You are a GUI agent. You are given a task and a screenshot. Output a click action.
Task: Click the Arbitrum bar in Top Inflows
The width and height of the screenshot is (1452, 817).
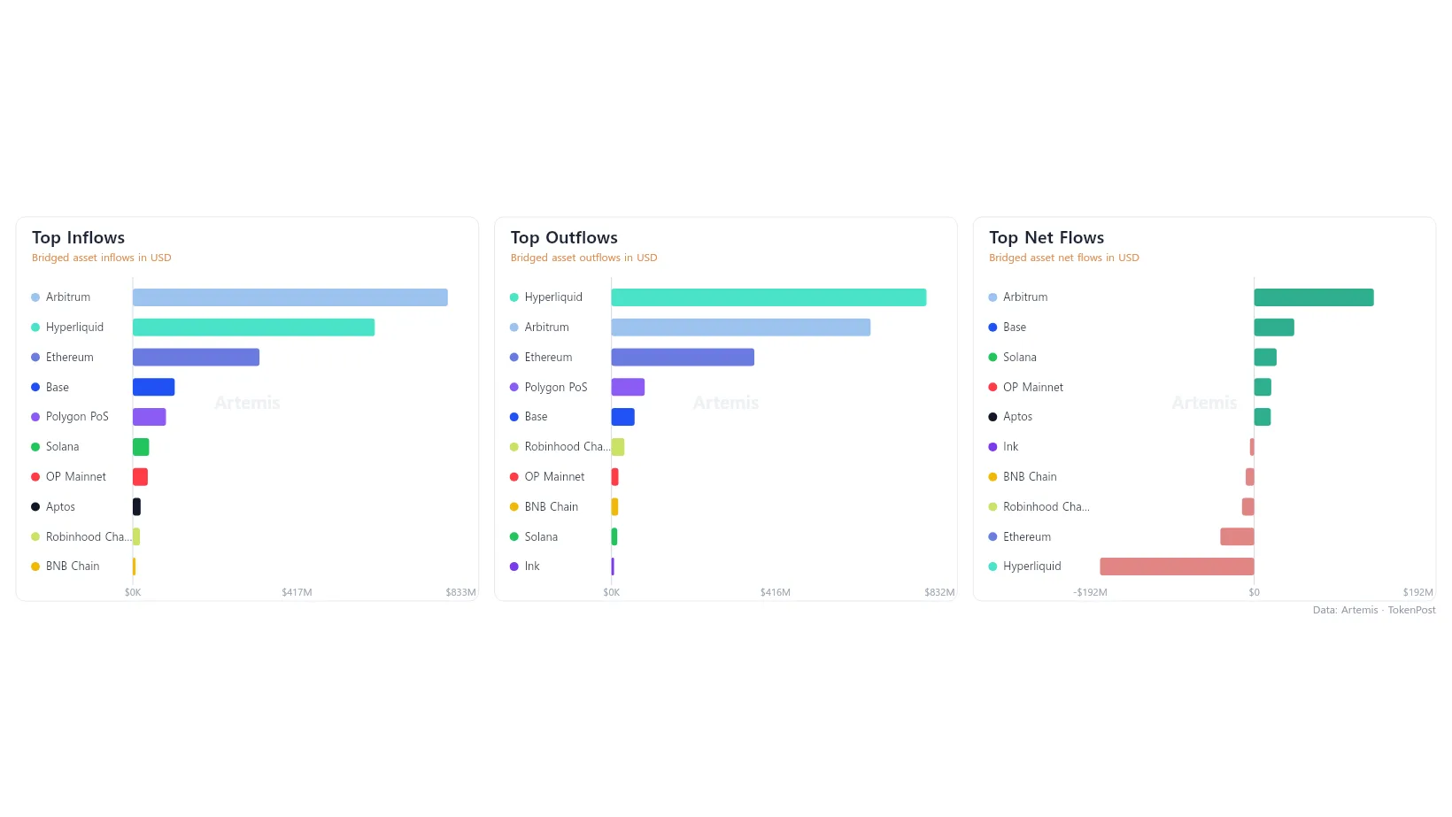click(x=290, y=297)
